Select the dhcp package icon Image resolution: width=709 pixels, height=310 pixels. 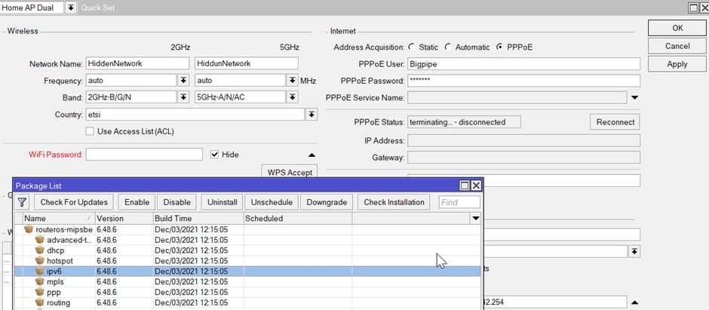coord(40,250)
